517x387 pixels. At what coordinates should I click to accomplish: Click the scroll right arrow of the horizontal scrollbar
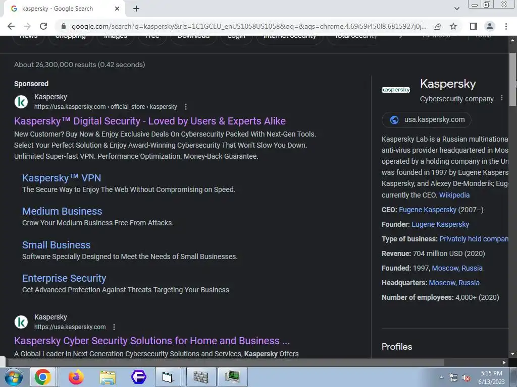tap(504, 363)
